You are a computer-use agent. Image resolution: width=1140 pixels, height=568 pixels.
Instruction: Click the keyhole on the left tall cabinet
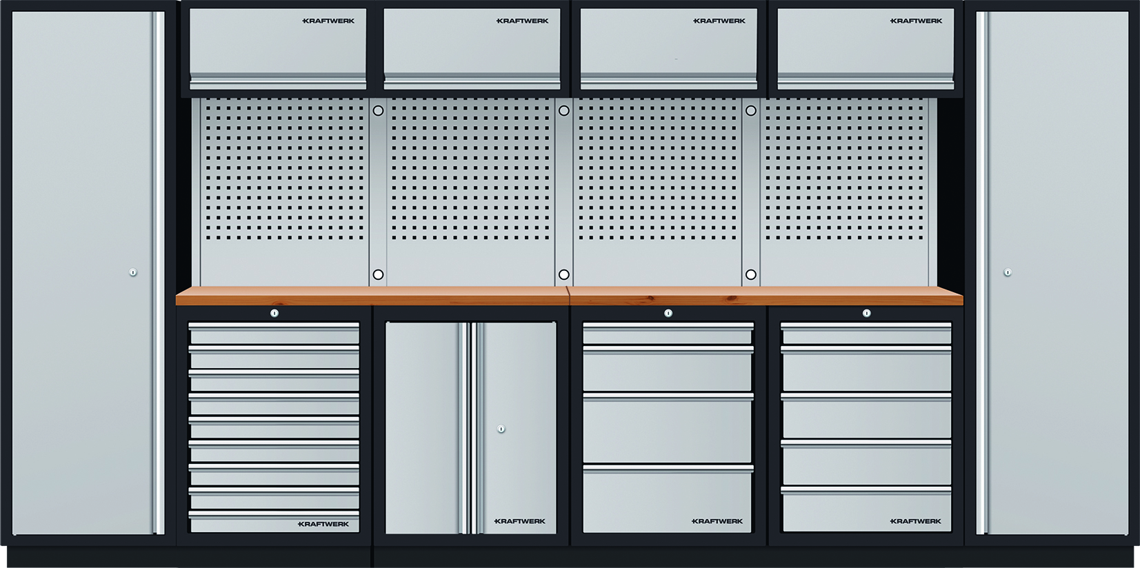click(133, 272)
